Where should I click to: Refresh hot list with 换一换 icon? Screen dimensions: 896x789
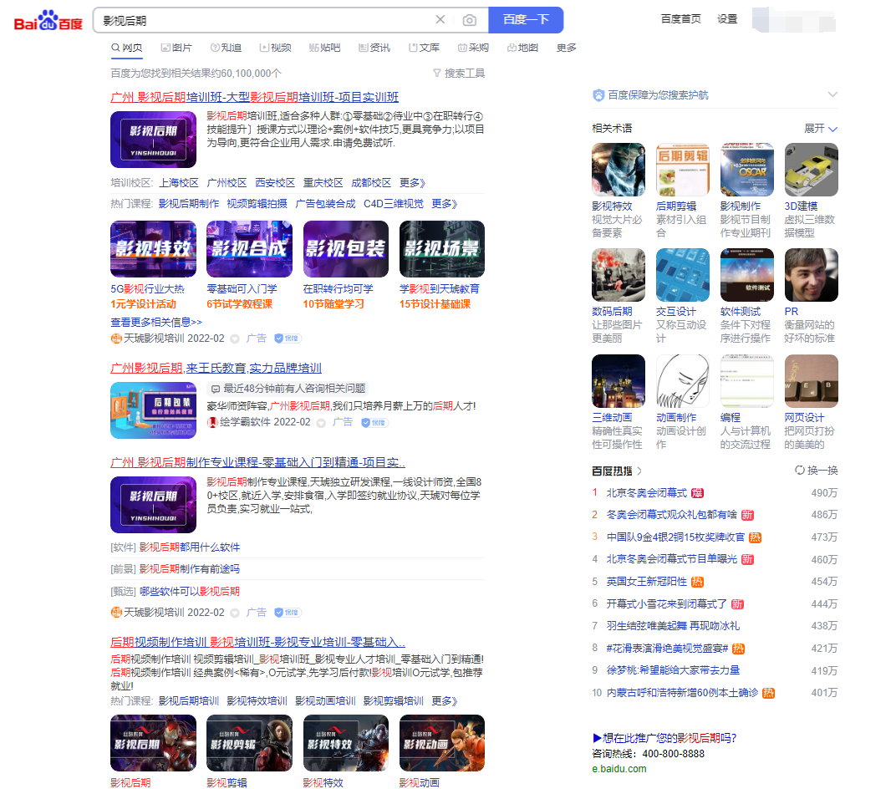(x=799, y=471)
